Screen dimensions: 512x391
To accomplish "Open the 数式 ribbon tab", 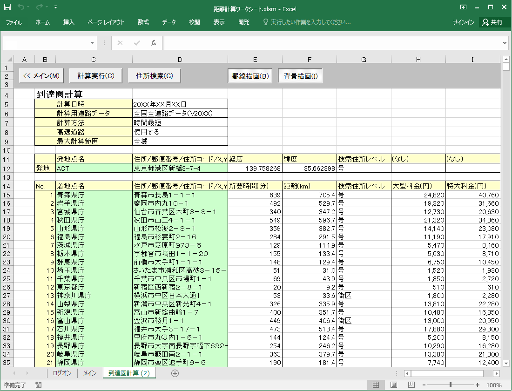I will point(143,22).
